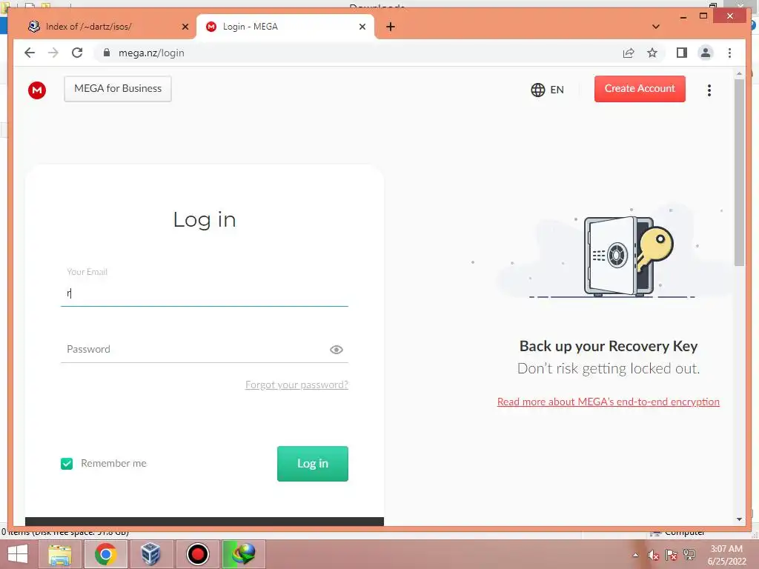Click the Log in heading text

point(205,219)
